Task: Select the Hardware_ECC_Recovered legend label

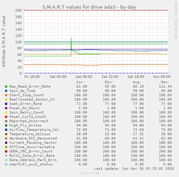Action: [33, 138]
